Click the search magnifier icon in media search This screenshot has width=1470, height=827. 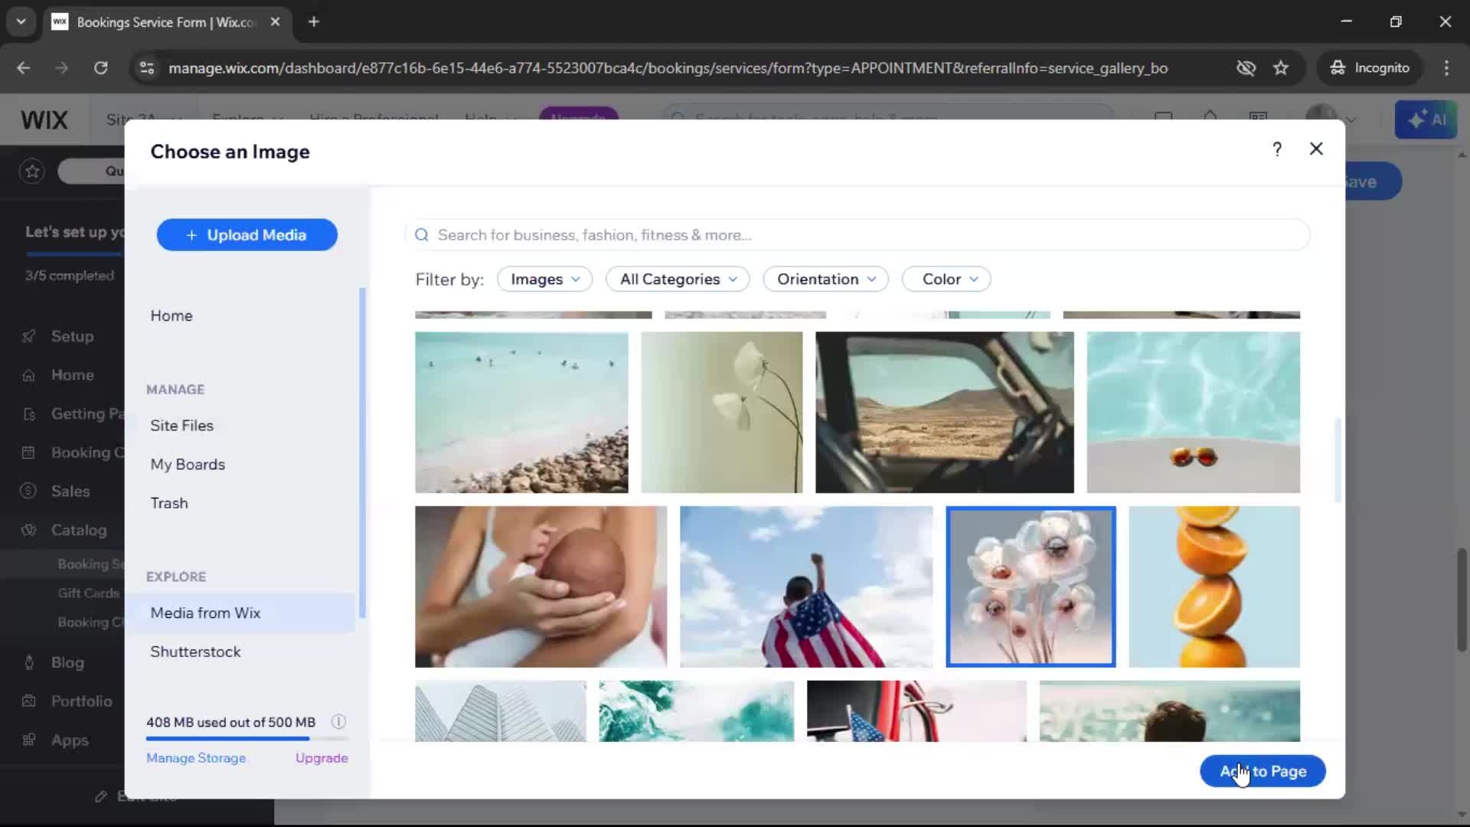(x=421, y=235)
